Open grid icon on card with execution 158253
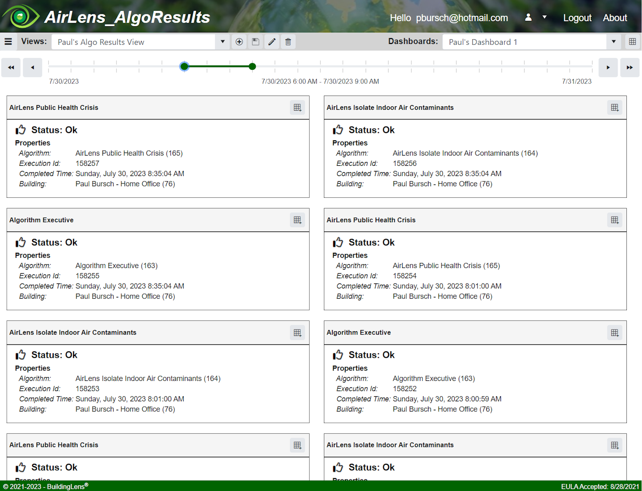Viewport: 642px width, 491px height. (x=297, y=333)
